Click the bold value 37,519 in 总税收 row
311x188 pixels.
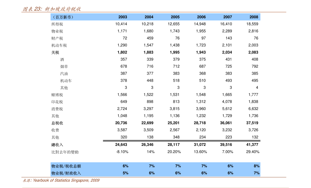coord(252,123)
